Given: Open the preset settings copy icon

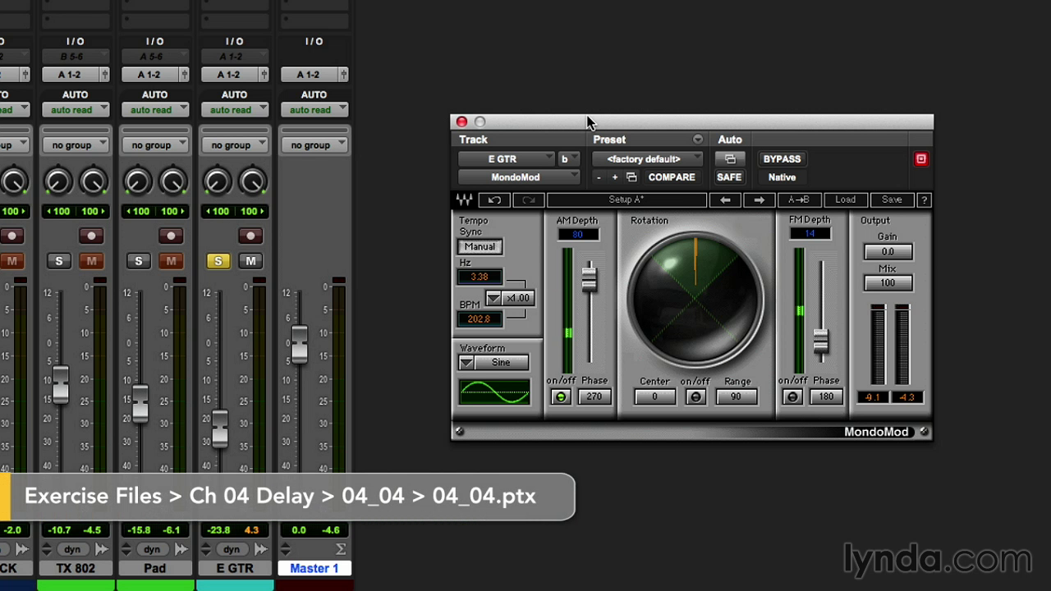Looking at the screenshot, I should point(631,177).
